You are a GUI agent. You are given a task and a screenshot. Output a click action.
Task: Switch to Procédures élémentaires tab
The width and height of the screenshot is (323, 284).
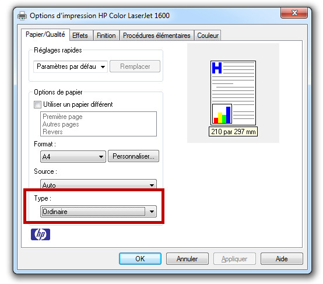click(x=157, y=36)
